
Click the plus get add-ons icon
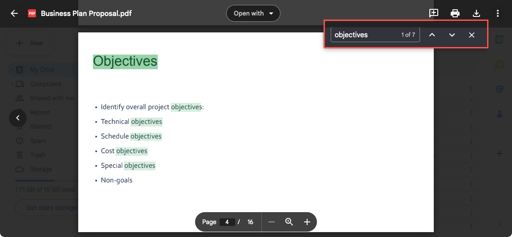tap(499, 154)
